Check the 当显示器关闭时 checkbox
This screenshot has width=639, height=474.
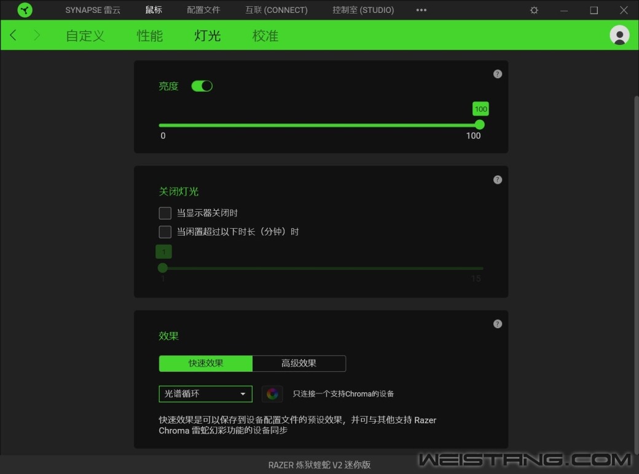click(165, 213)
